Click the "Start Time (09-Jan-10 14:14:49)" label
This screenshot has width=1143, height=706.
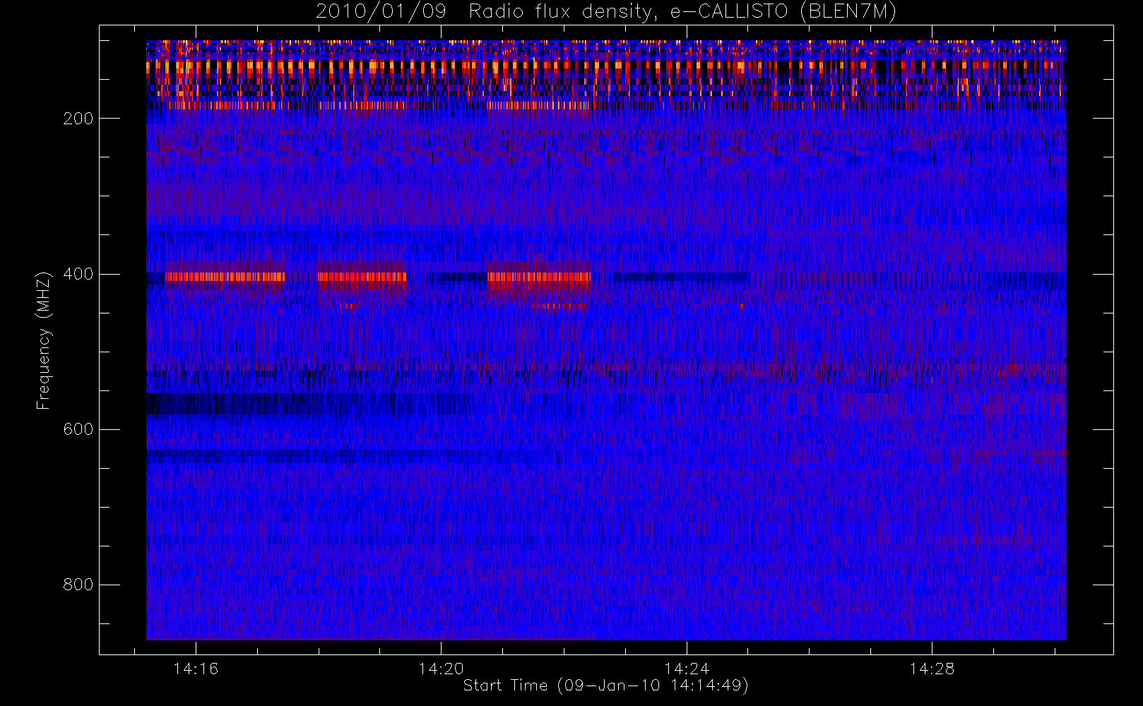tap(606, 686)
